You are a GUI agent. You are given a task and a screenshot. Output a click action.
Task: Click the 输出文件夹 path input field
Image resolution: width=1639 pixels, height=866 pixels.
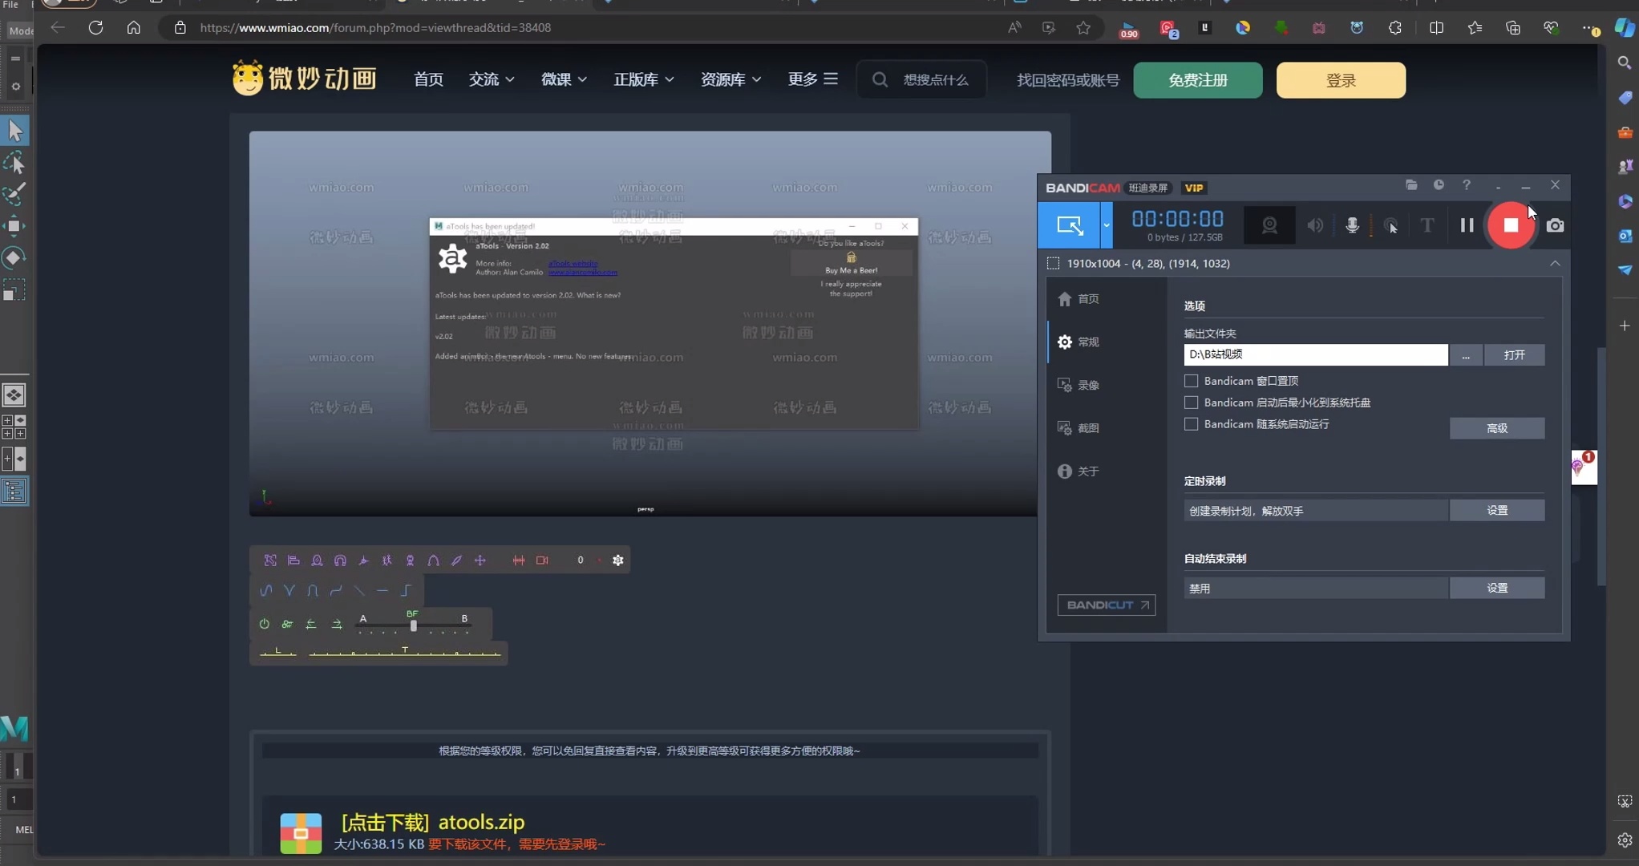[1316, 354]
